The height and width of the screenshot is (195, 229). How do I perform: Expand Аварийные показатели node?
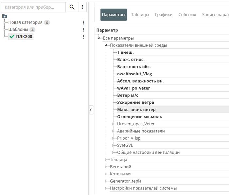(113, 131)
